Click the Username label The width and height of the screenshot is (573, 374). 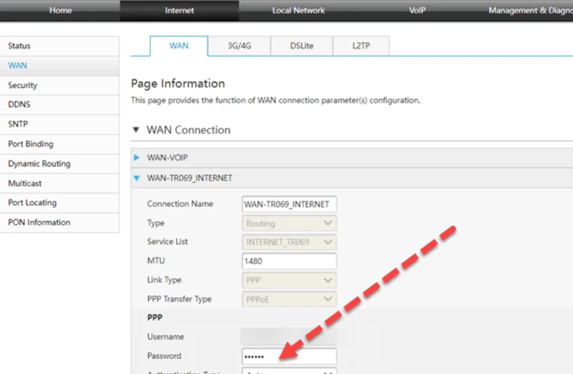click(166, 337)
